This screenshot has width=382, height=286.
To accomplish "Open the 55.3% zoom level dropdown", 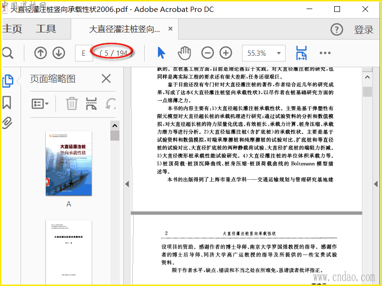I will point(264,53).
